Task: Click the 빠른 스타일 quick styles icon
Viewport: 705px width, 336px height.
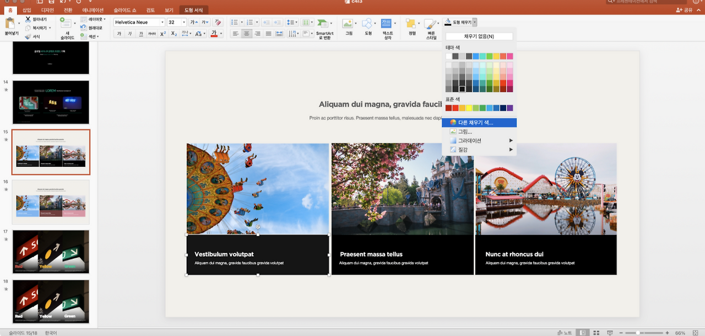Action: coord(431,23)
